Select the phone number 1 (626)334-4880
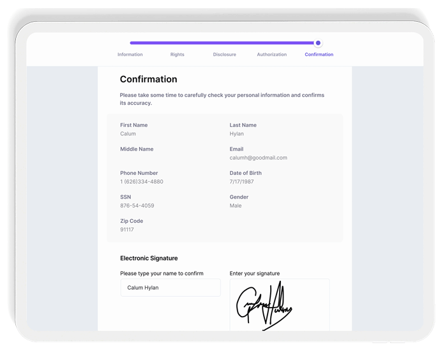447x346 pixels. (141, 182)
